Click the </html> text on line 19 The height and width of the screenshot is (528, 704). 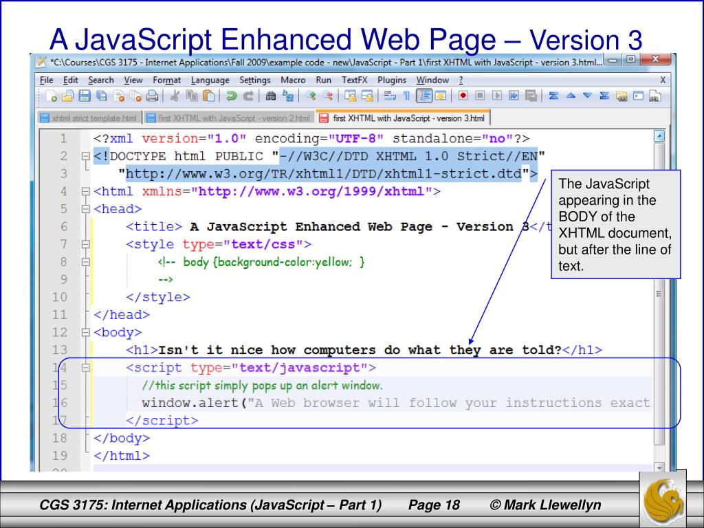[x=121, y=456]
